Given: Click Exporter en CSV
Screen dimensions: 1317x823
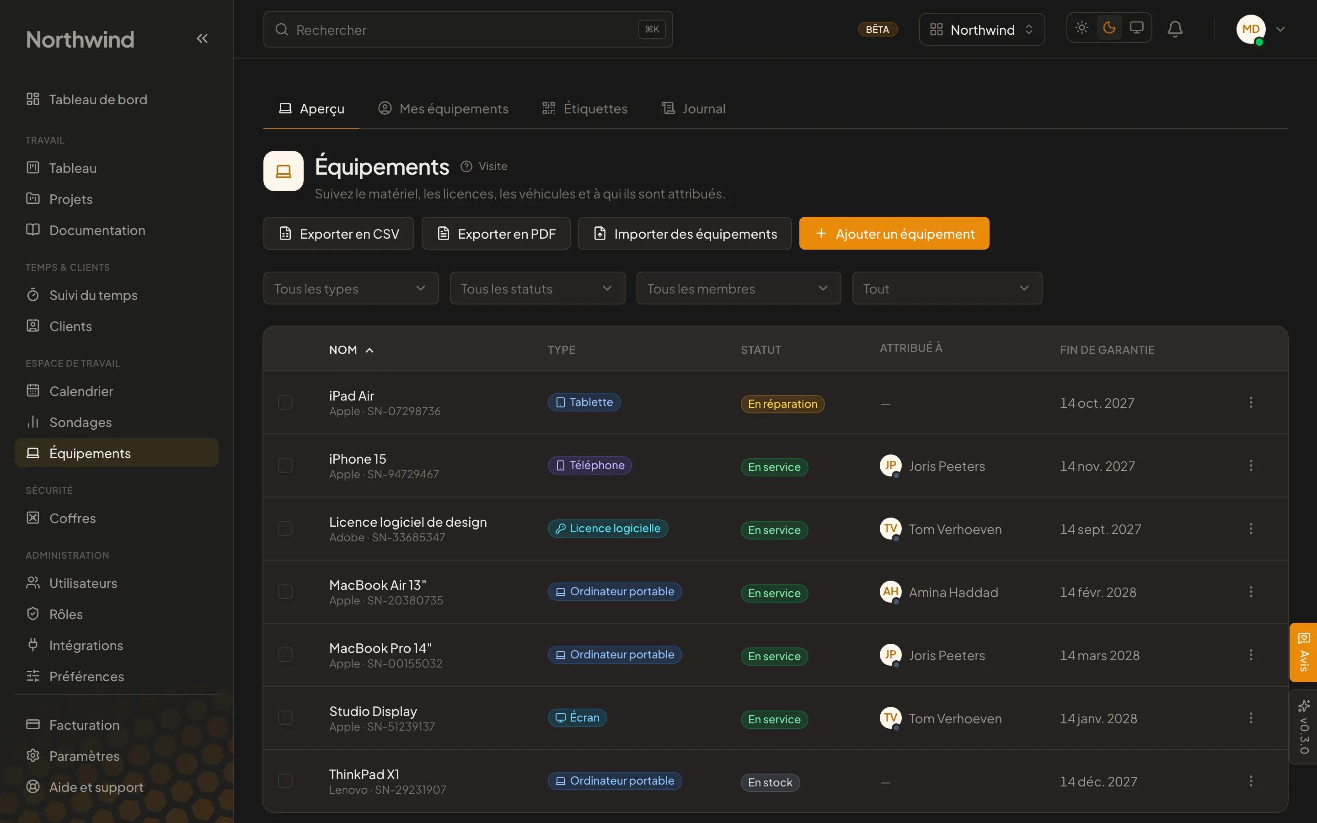Looking at the screenshot, I should pyautogui.click(x=338, y=234).
